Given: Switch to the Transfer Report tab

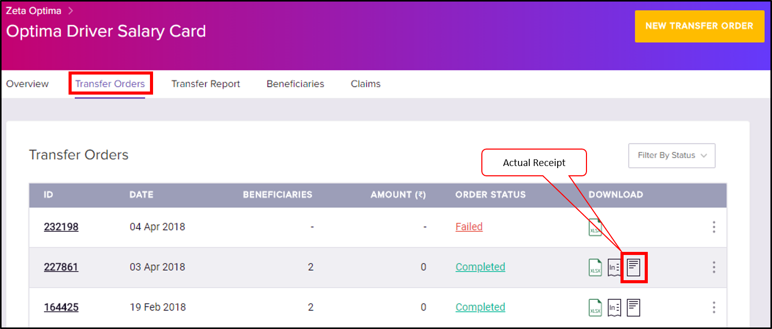Looking at the screenshot, I should point(206,84).
